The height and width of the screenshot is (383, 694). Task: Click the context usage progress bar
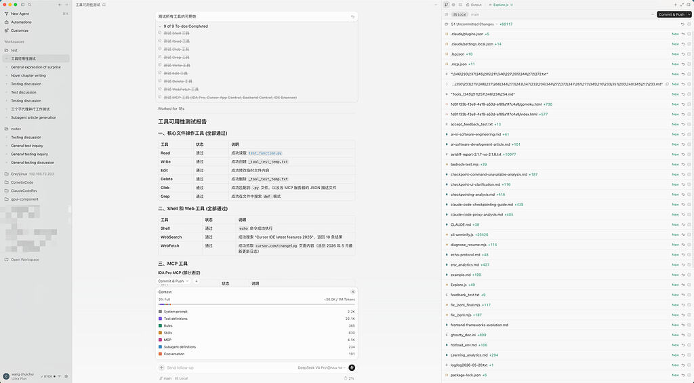click(x=257, y=304)
